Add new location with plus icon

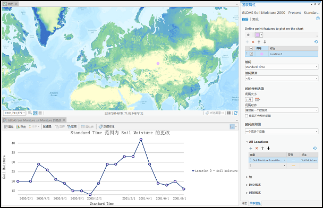tap(247, 42)
